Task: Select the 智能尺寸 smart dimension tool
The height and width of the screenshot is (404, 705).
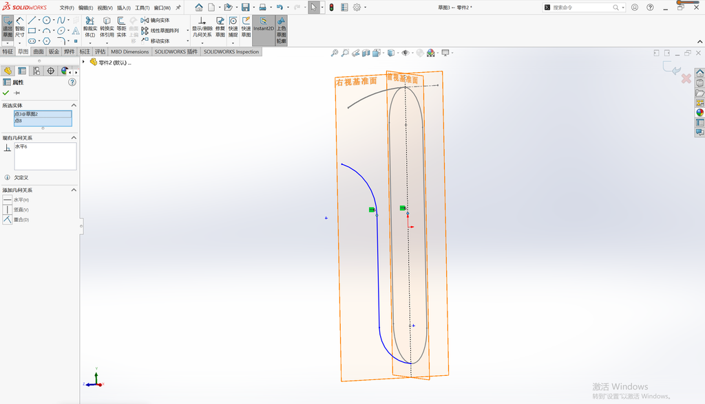Action: click(x=20, y=27)
